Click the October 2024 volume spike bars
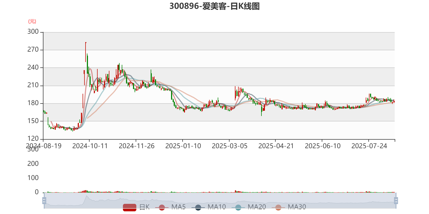 pyautogui.click(x=85, y=191)
